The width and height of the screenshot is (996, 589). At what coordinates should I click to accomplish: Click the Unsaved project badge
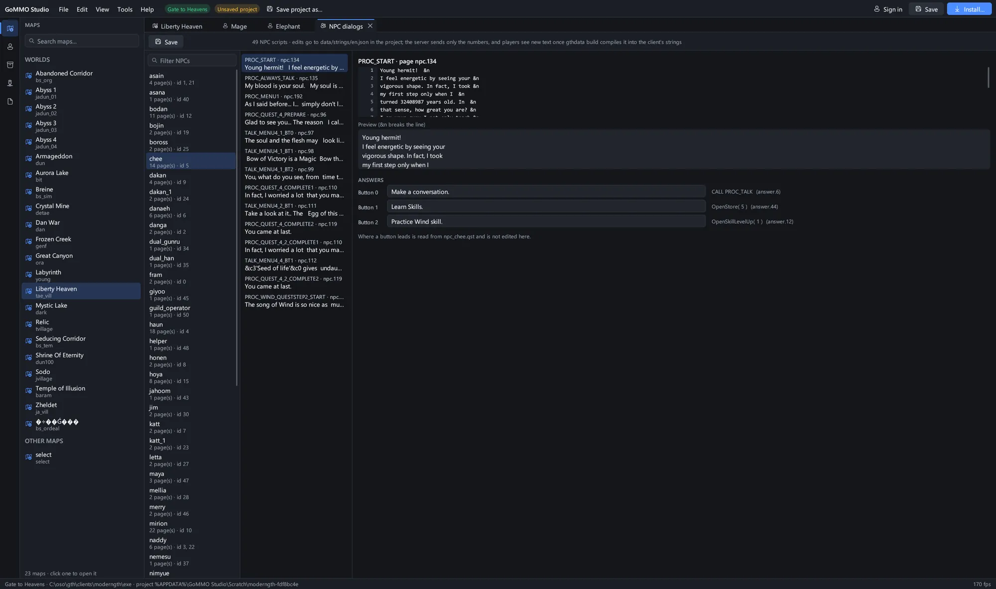237,9
